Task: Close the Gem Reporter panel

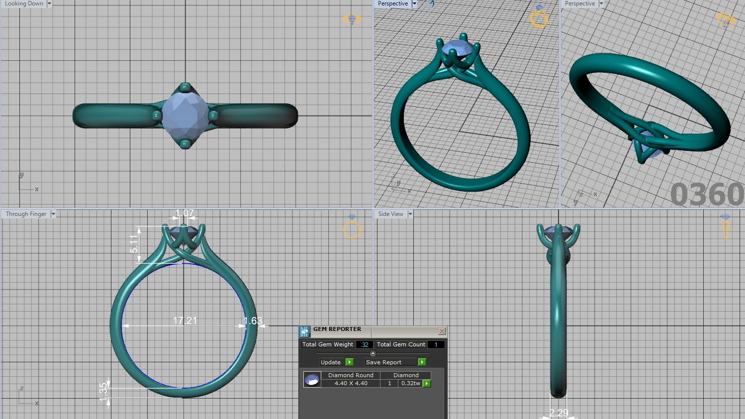Action: [x=442, y=331]
